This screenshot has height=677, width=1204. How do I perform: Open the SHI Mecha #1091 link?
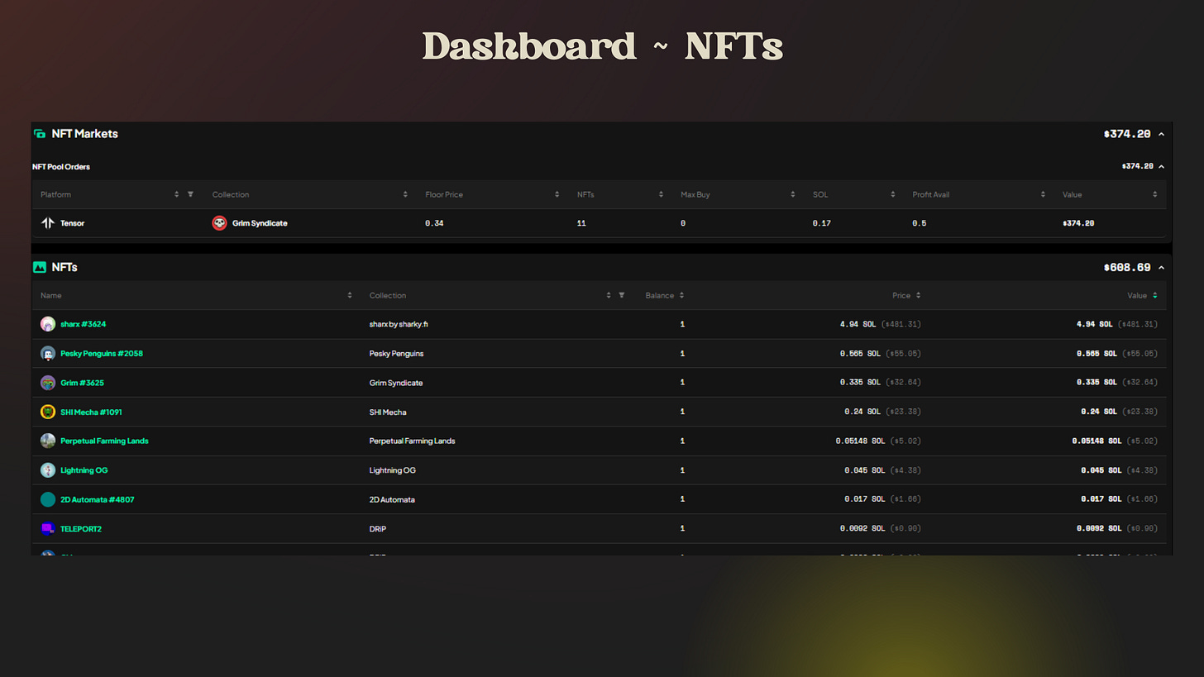click(91, 412)
